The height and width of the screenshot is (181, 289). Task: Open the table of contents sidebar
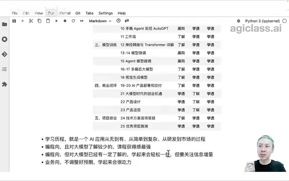click(x=5, y=69)
